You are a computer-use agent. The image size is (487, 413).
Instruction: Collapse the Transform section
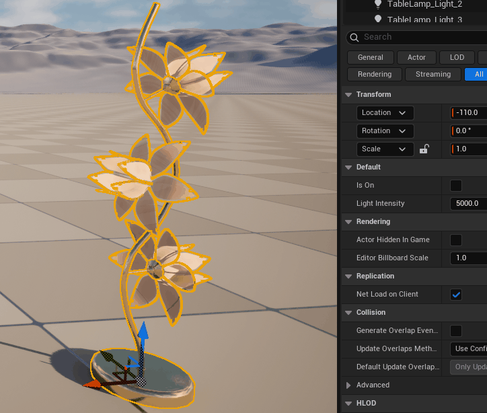click(348, 95)
